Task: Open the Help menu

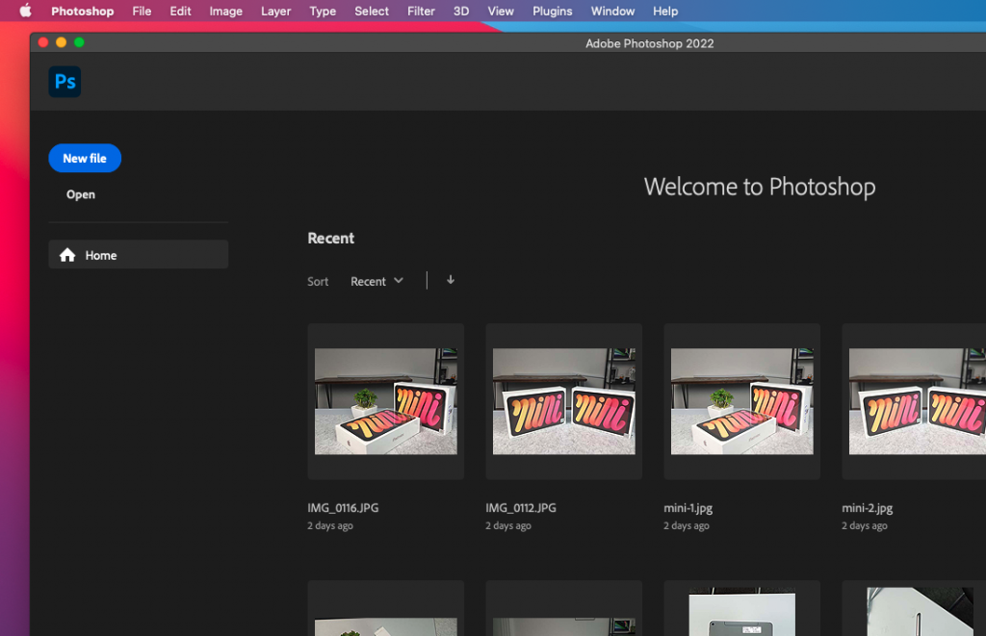Action: [665, 11]
